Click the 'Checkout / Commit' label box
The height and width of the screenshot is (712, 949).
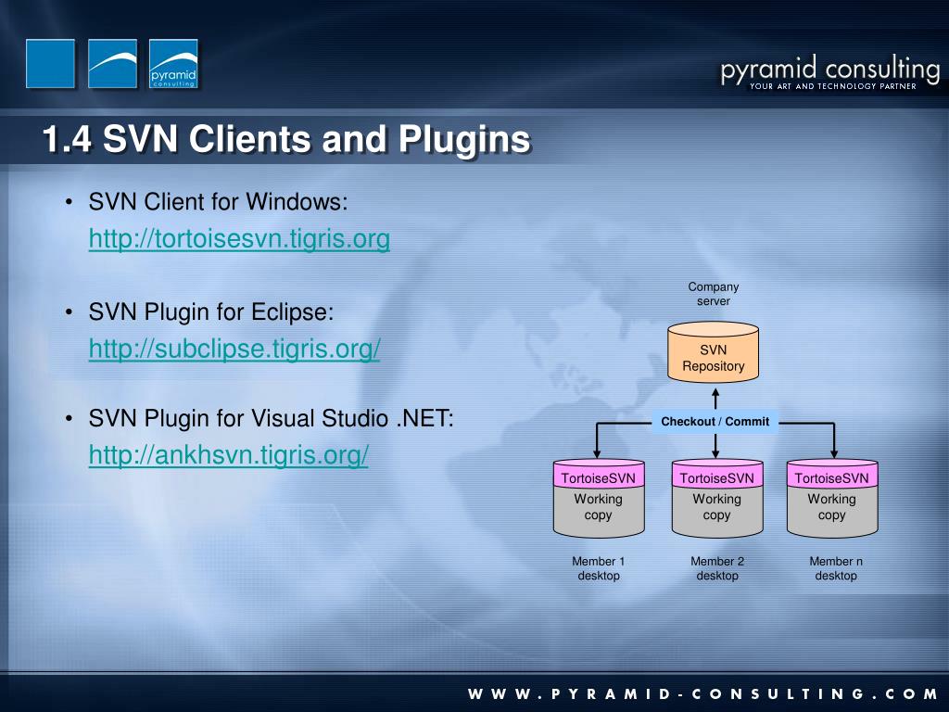715,422
